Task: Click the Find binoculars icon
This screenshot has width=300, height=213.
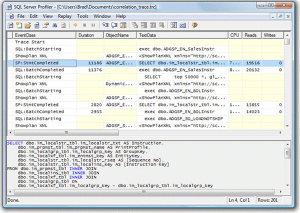Action: click(54, 25)
